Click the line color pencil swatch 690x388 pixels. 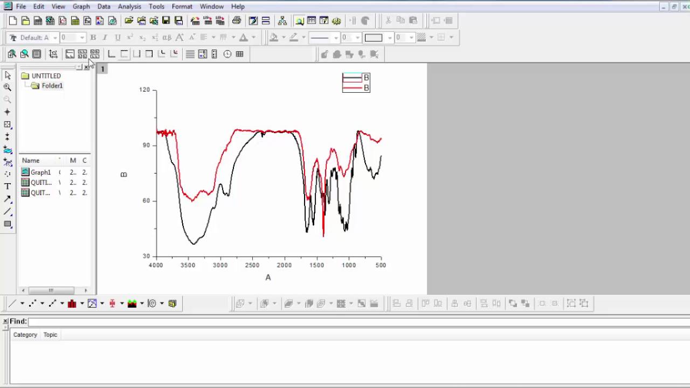(294, 38)
